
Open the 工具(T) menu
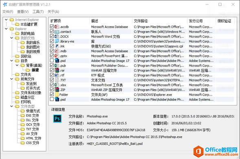click(38, 12)
